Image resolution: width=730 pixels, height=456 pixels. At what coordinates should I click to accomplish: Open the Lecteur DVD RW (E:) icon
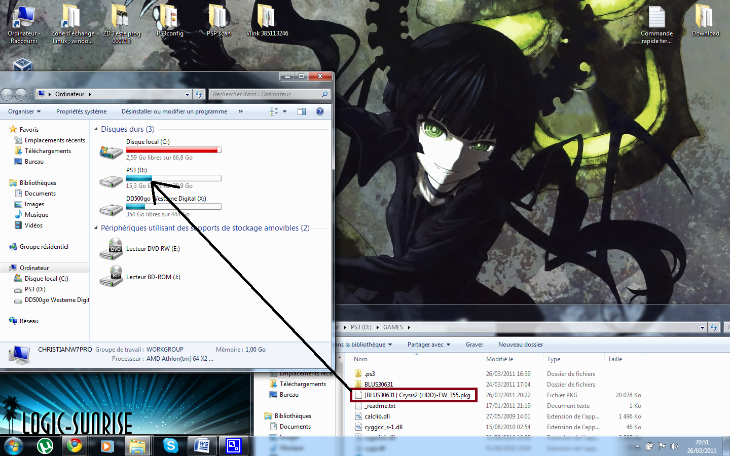111,249
